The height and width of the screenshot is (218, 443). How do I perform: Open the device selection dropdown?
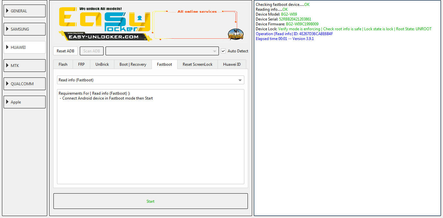coord(162,51)
